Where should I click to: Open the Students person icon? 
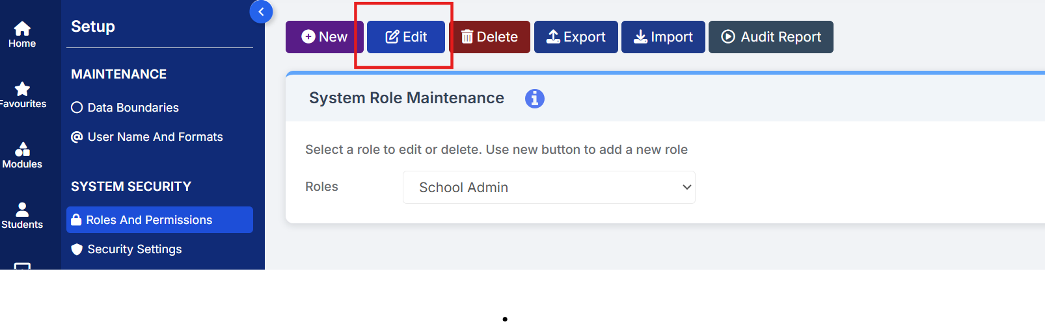22,210
